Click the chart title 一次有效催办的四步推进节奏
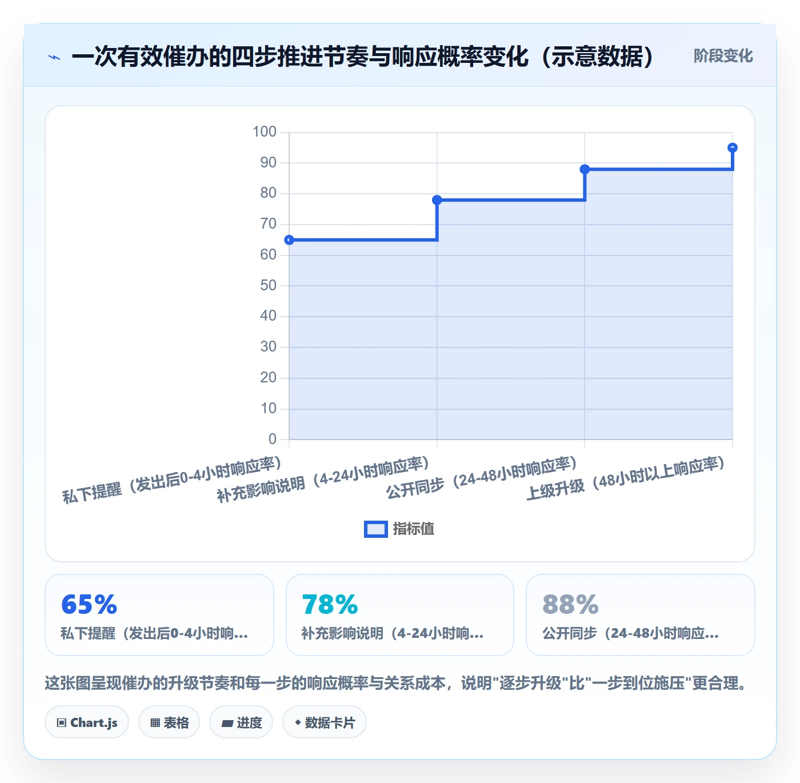 click(x=363, y=56)
